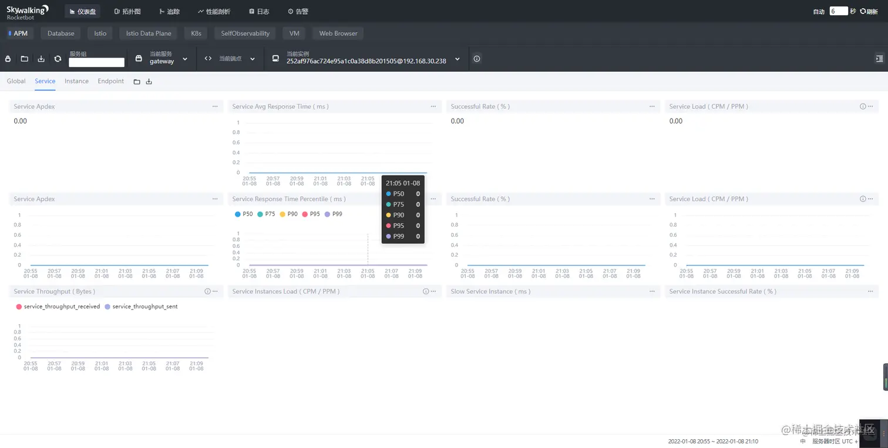Toggle service_throughput_received legend series
The image size is (888, 448).
[x=58, y=306]
